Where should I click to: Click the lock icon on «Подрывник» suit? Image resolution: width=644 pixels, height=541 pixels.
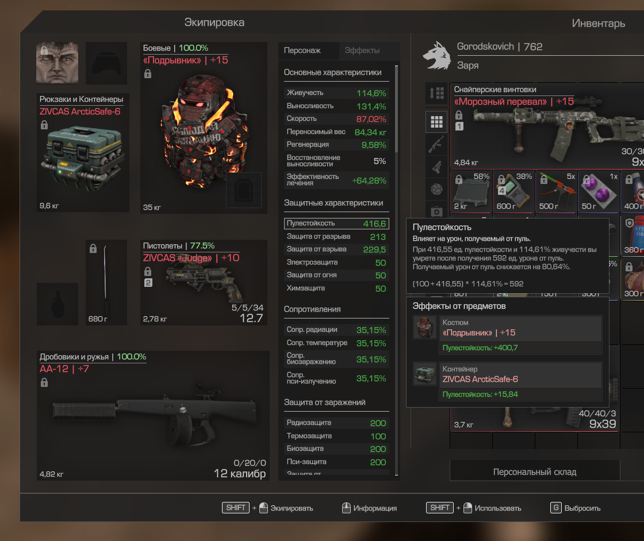click(148, 74)
